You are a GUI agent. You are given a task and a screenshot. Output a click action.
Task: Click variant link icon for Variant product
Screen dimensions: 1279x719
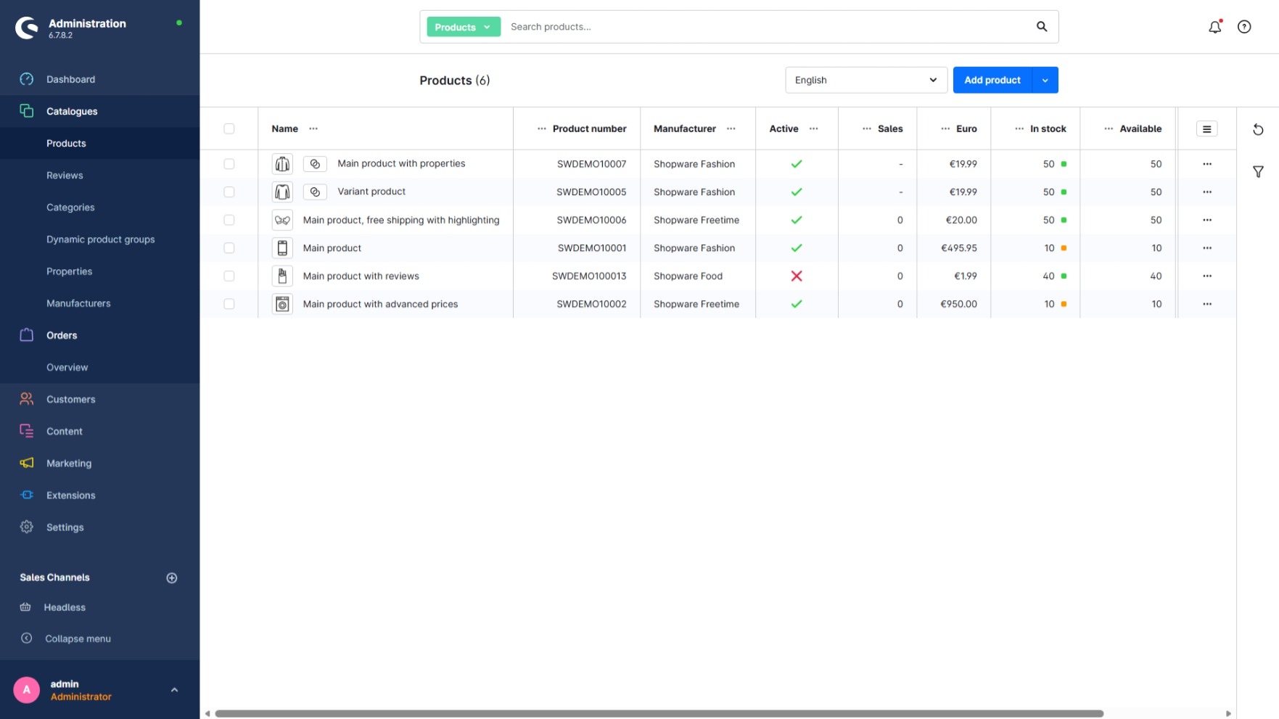pyautogui.click(x=315, y=192)
